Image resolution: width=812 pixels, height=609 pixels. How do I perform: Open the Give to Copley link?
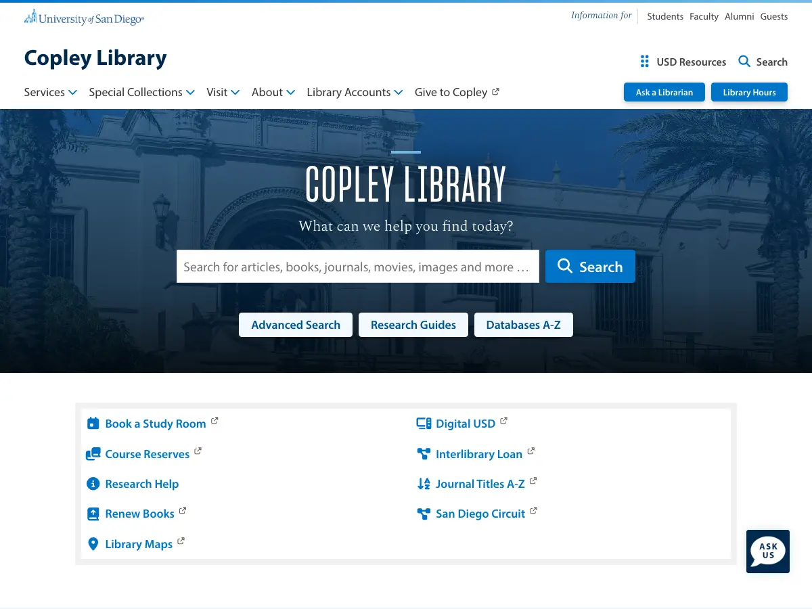click(x=451, y=92)
